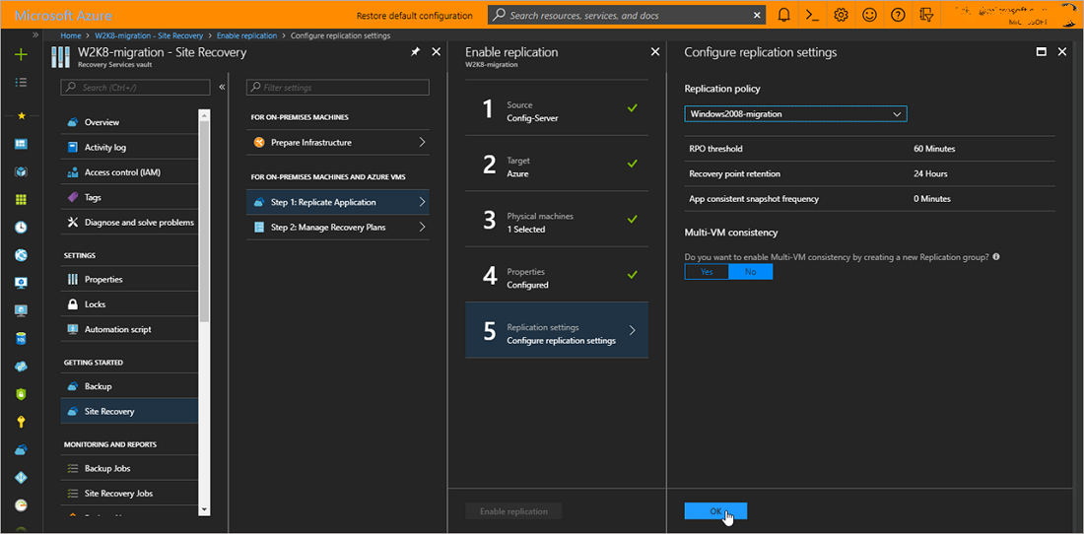This screenshot has height=534, width=1084.
Task: Click the create resource plus icon
Action: pyautogui.click(x=21, y=54)
